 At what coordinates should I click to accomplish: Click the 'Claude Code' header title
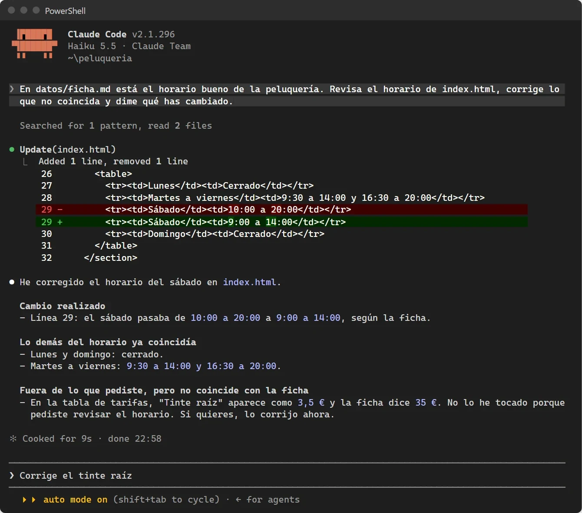tap(97, 34)
